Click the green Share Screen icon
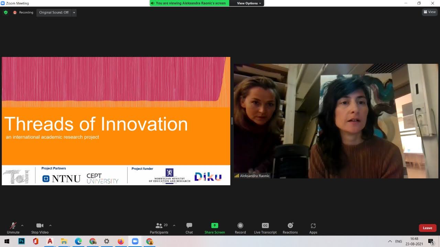The image size is (440, 247). pyautogui.click(x=214, y=225)
